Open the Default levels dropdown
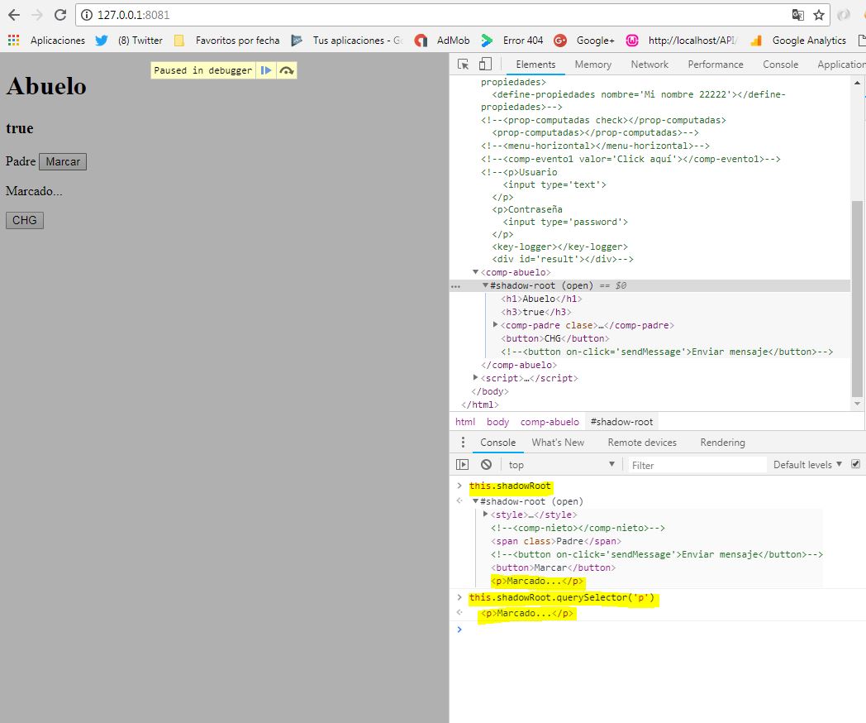 pos(807,465)
